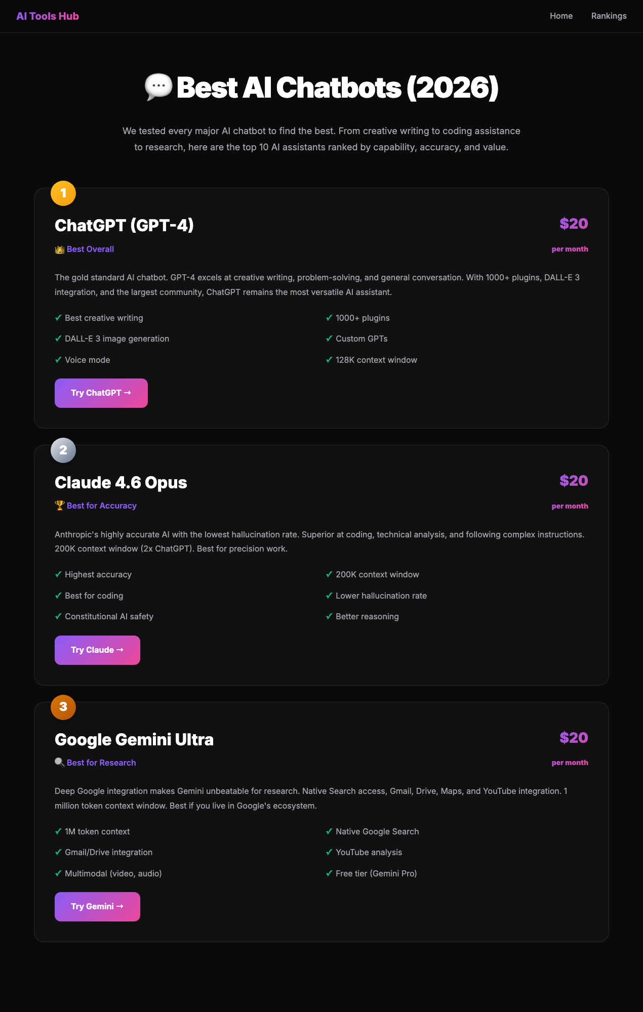Toggle the checkmark beside Voice mode
This screenshot has width=643, height=1012.
point(58,359)
